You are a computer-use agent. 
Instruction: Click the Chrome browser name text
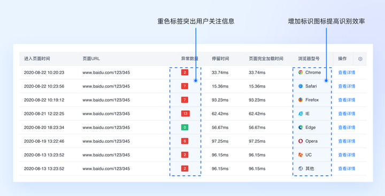(x=313, y=72)
